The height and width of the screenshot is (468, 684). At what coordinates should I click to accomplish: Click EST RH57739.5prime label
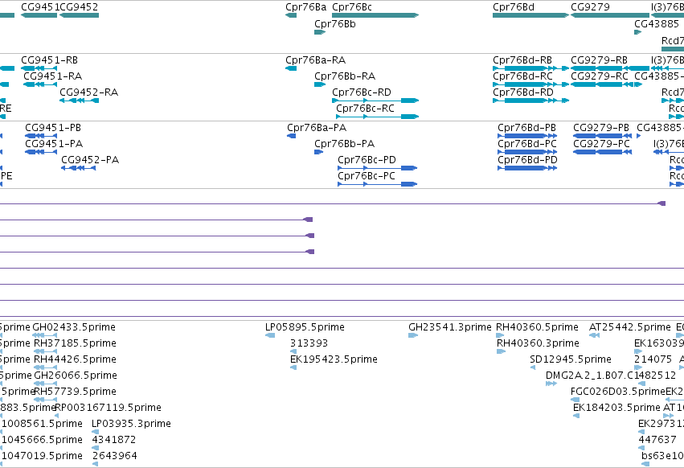click(75, 392)
